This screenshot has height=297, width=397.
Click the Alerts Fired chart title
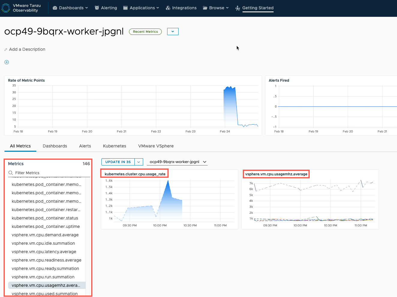click(x=279, y=80)
